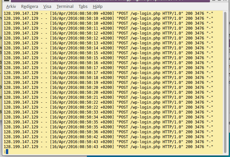This screenshot has width=230, height=157.
Task: Click the pager prompt colon with cursor
Action: 6,152
